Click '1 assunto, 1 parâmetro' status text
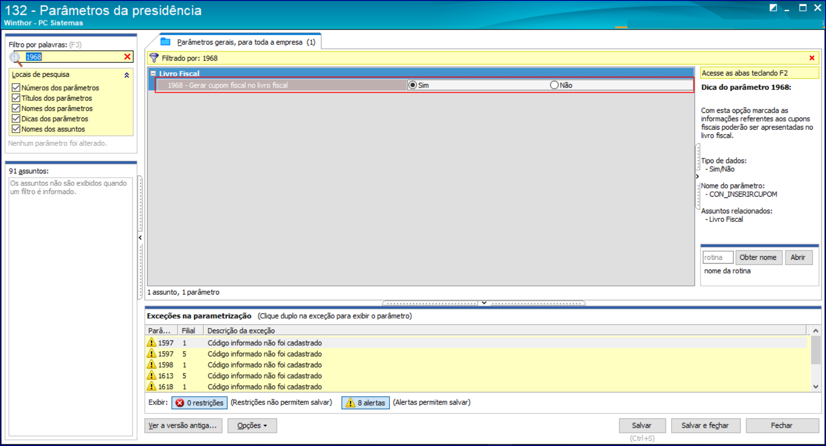826x446 pixels. click(x=183, y=292)
